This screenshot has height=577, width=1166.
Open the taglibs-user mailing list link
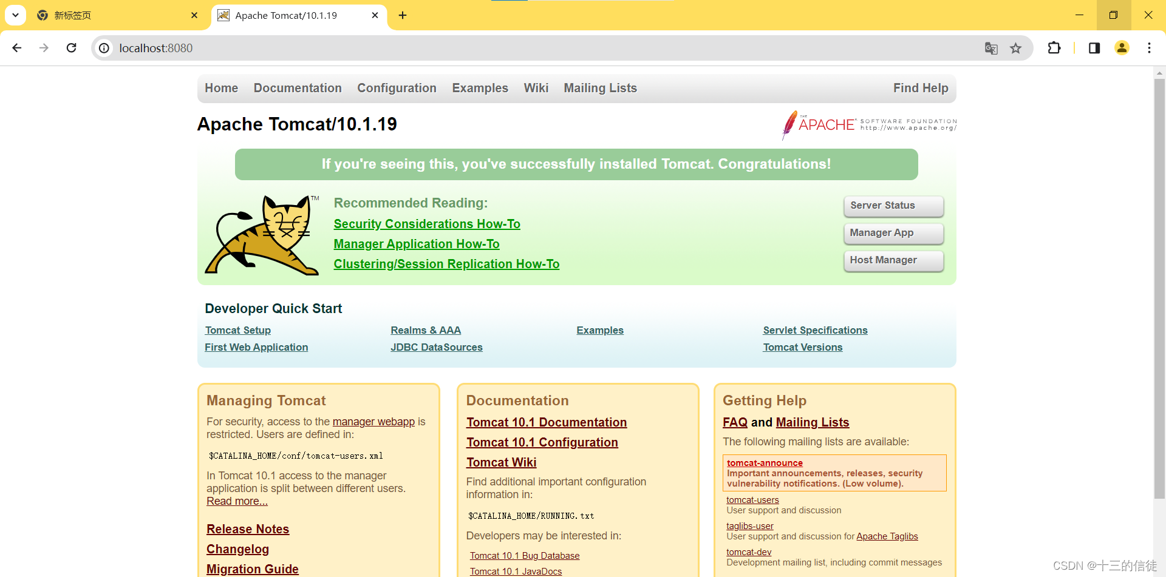click(x=750, y=526)
